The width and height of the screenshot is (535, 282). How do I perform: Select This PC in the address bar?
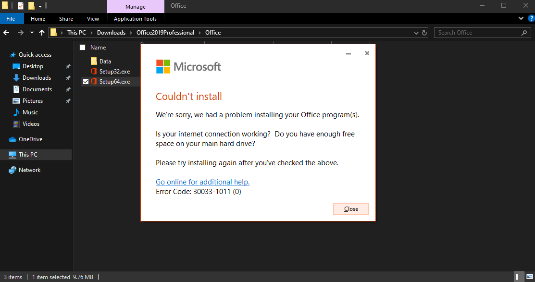click(76, 33)
